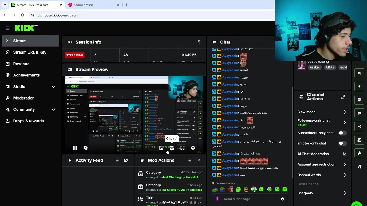
Task: Pause the stream preview
Action: click(x=75, y=148)
